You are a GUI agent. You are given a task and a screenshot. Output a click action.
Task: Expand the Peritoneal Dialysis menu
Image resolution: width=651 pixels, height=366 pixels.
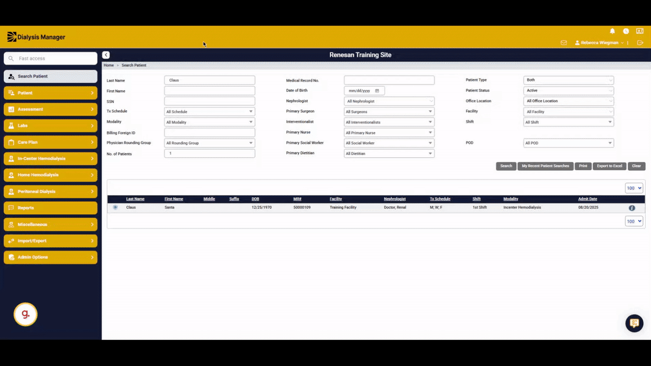point(50,191)
